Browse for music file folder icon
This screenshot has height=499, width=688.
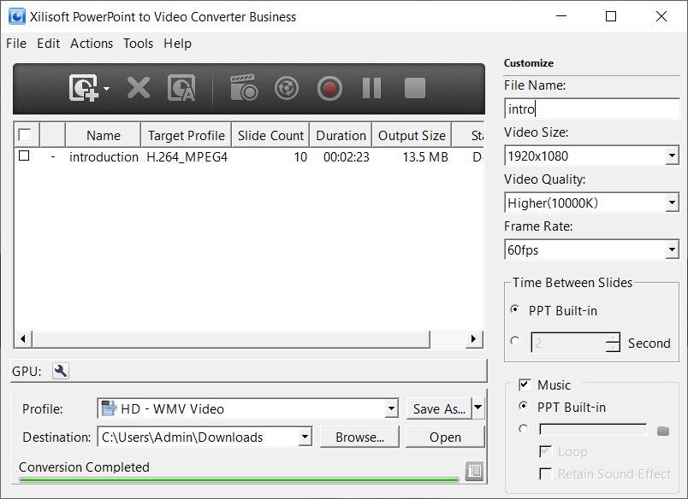coord(663,431)
